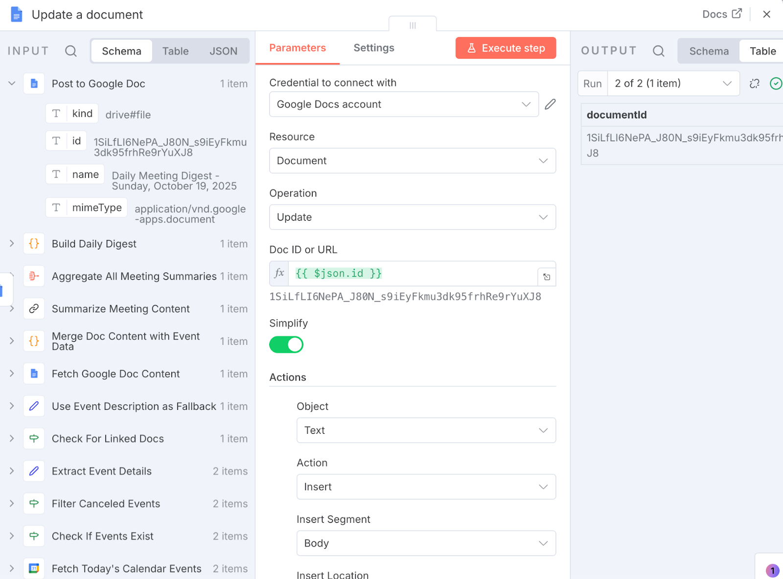Open the Run selector dropdown
The height and width of the screenshot is (579, 783).
pyautogui.click(x=673, y=84)
